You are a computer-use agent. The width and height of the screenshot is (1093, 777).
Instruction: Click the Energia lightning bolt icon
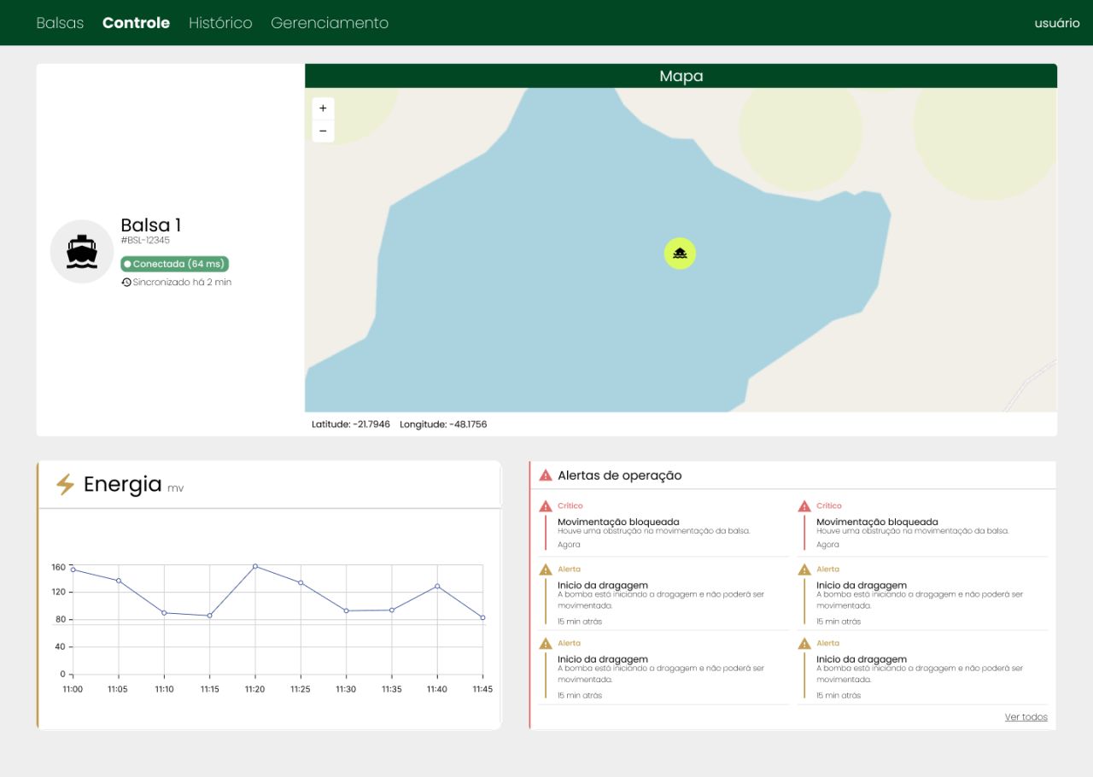pyautogui.click(x=65, y=485)
